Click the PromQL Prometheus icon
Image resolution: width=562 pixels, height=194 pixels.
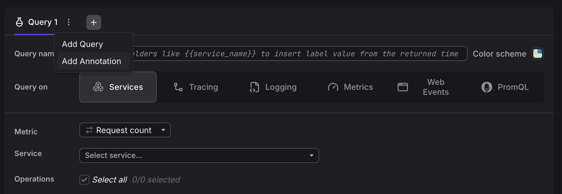[x=487, y=87]
